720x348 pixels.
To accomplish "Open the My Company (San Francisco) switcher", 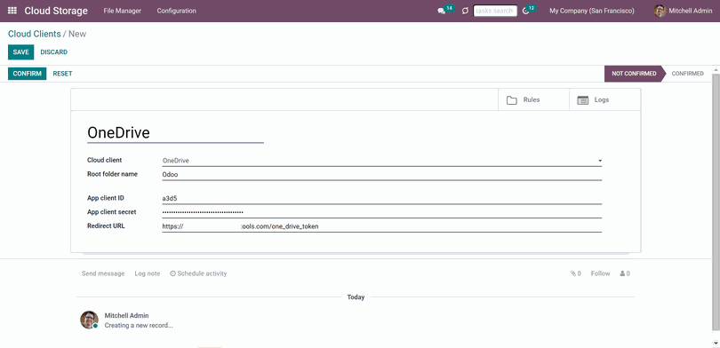I will (x=592, y=11).
